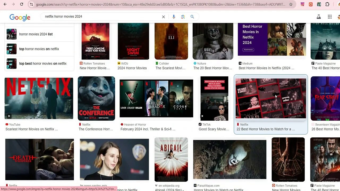
Task: Open Google Lens image search
Action: [183, 17]
